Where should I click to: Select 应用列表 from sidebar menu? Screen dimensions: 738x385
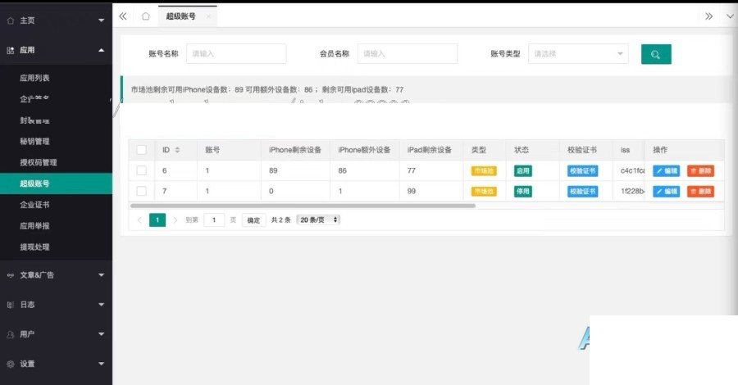point(34,78)
